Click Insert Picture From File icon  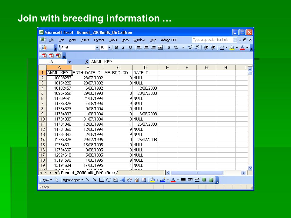click(x=144, y=180)
